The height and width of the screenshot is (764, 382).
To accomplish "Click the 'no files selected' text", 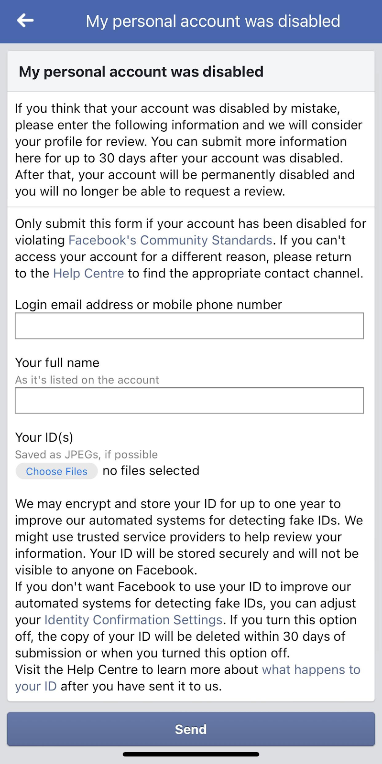I will coord(151,471).
